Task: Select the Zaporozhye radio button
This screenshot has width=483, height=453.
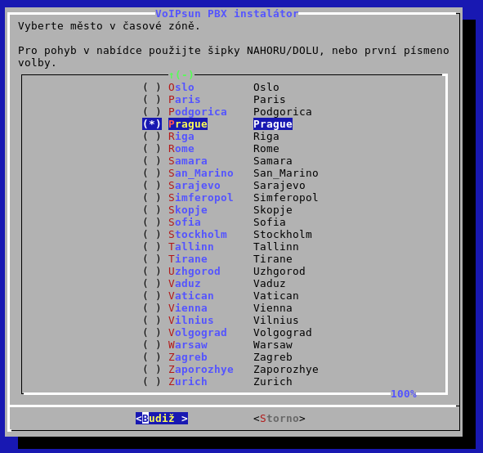Action: coord(152,369)
